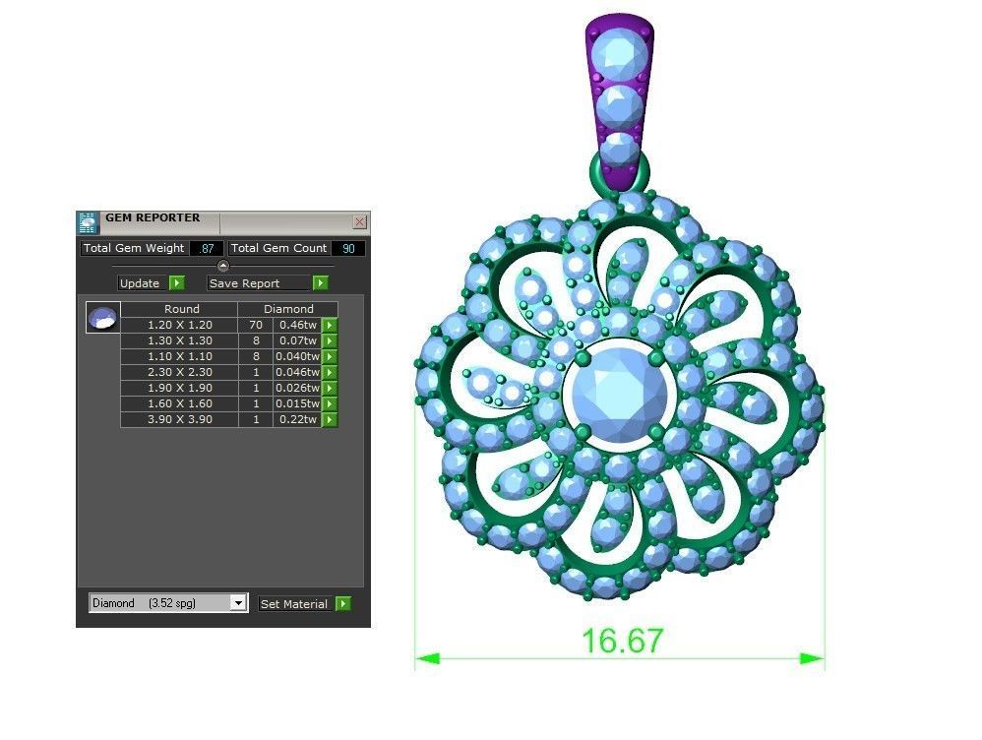Click the Total Gem Count label
The width and height of the screenshot is (982, 740).
coord(278,248)
